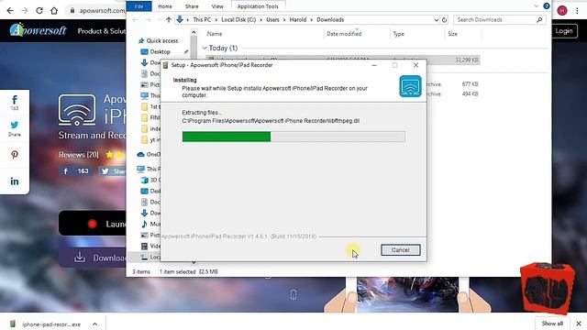Image resolution: width=587 pixels, height=330 pixels.
Task: Switch to the Home ribbon tab
Action: click(165, 6)
